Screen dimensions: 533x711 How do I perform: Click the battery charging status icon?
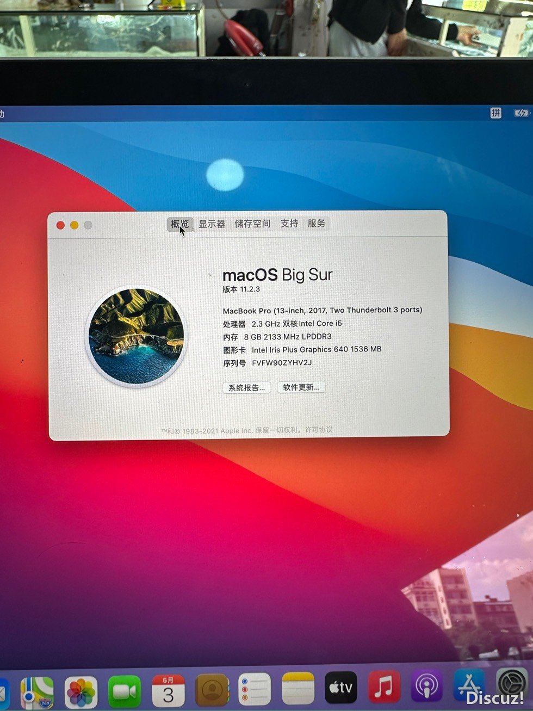(x=521, y=113)
